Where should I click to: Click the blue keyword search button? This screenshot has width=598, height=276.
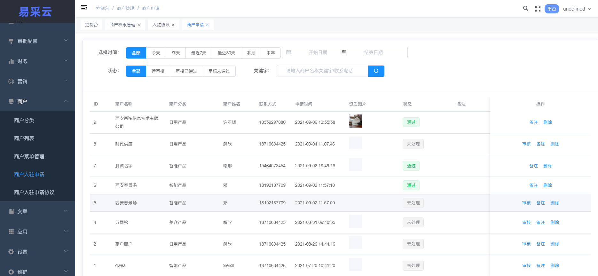tap(376, 71)
